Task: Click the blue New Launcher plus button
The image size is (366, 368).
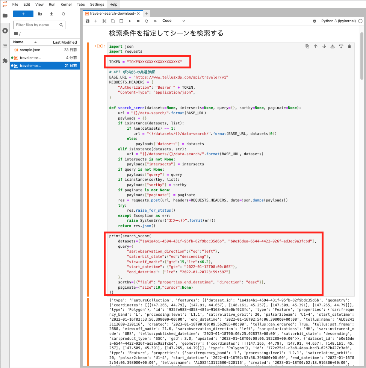Action: 23,14
